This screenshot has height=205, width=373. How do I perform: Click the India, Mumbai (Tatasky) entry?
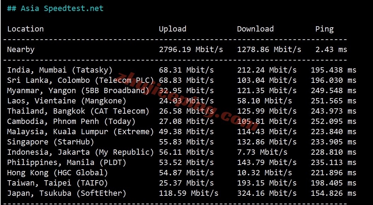[x=60, y=70]
